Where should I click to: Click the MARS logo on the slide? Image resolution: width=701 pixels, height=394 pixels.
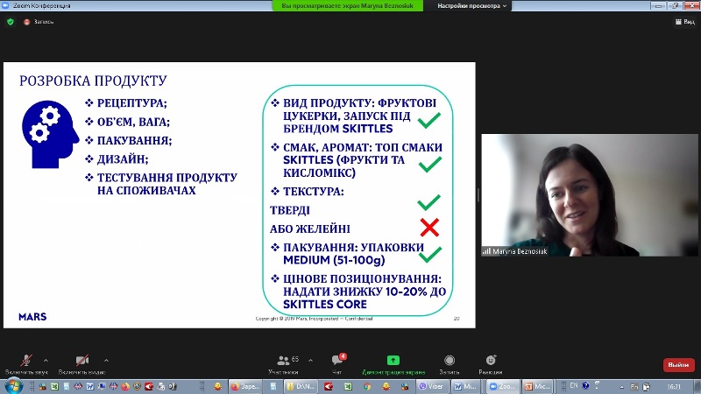point(32,317)
